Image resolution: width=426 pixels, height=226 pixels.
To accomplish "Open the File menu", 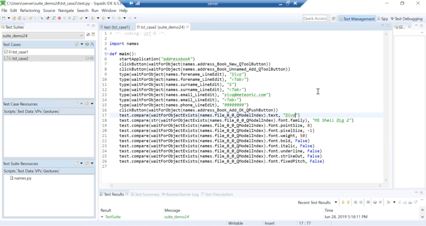I will pos(4,10).
